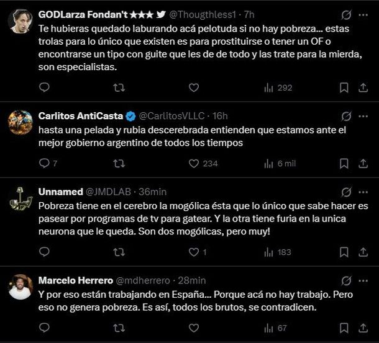This screenshot has height=343, width=379.
Task: Open more options on Carlitos AntiCasta tweet
Action: pos(364,116)
